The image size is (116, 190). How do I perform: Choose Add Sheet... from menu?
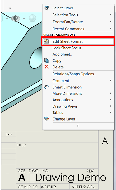click(x=78, y=54)
